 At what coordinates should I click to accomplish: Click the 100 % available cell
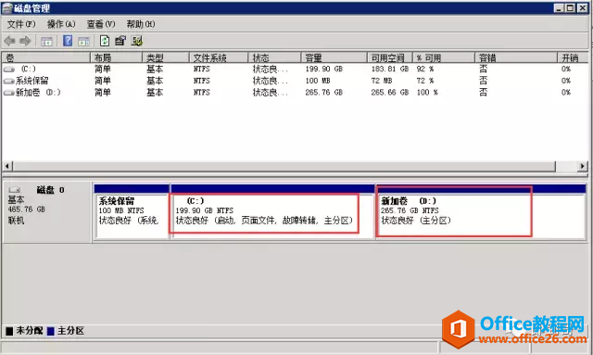(x=427, y=93)
